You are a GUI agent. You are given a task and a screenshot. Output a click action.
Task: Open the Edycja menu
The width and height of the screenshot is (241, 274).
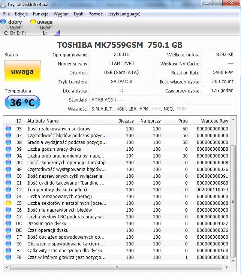click(21, 14)
